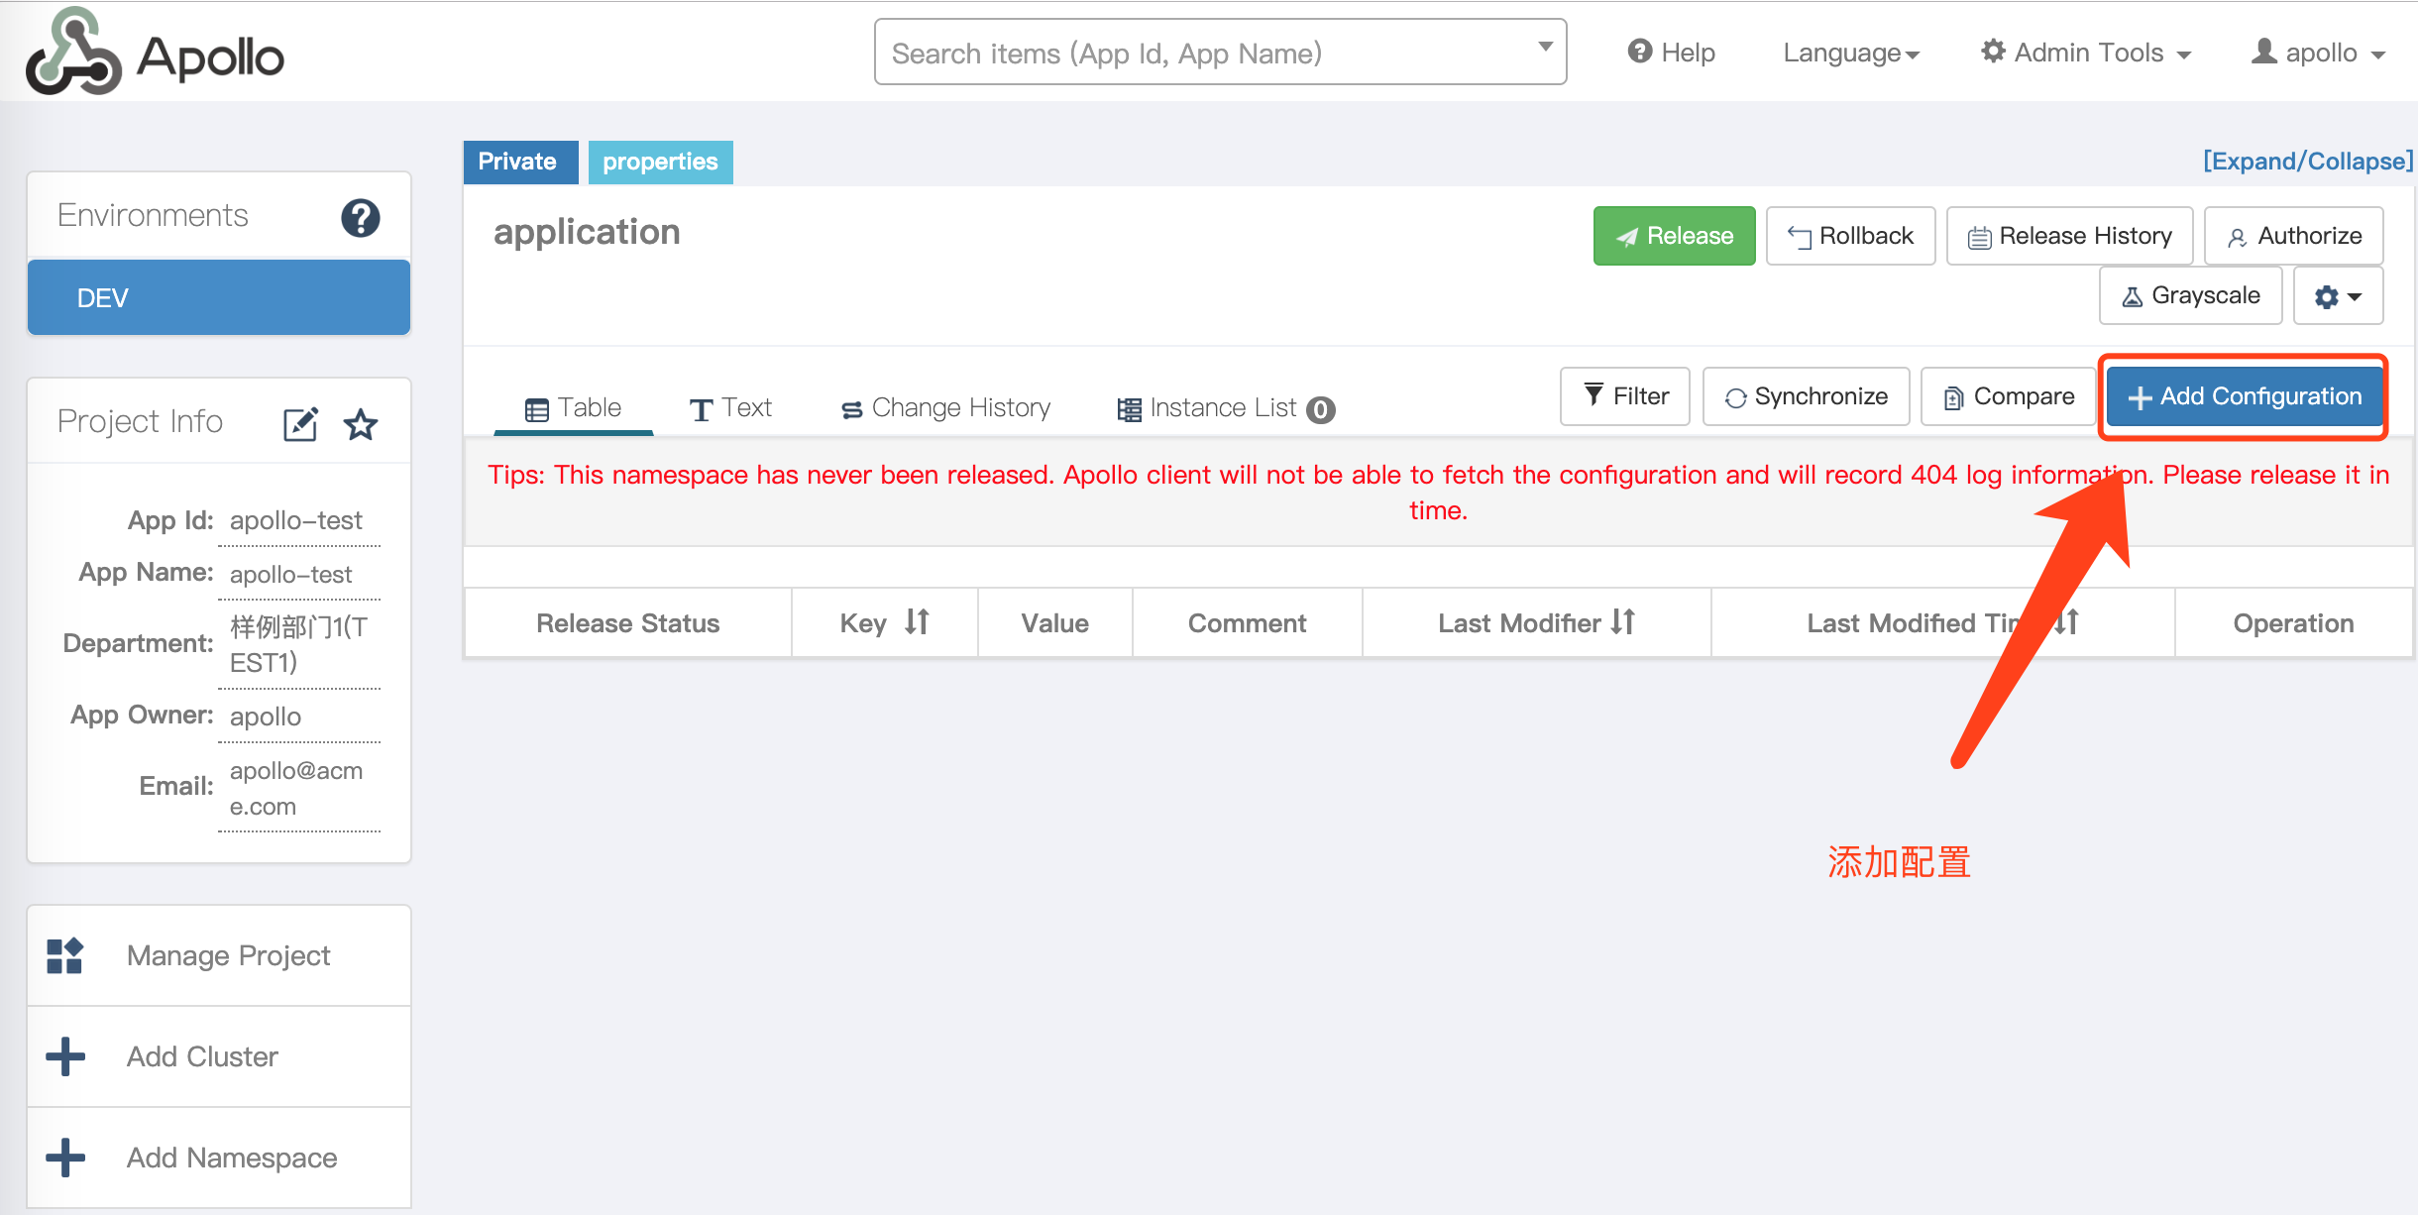Screen dimensions: 2418x1215
Task: Click the Filter button
Action: 1625,396
